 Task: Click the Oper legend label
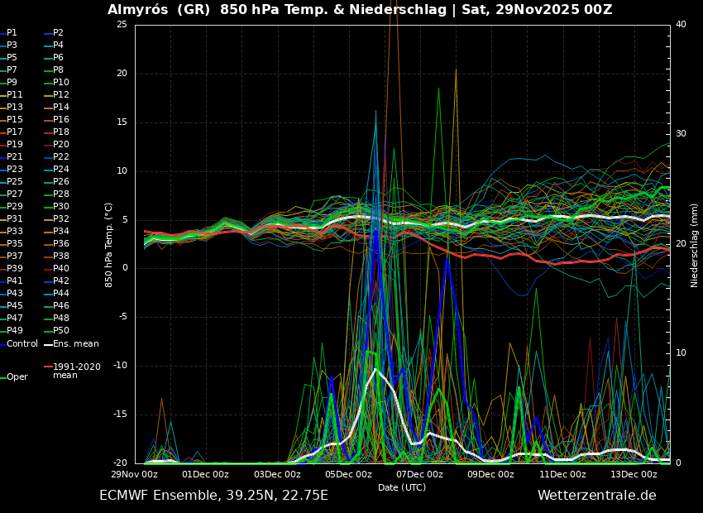pos(17,377)
